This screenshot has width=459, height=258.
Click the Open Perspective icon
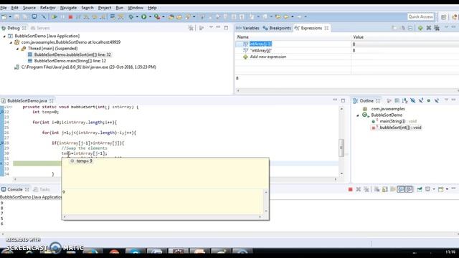click(x=444, y=17)
